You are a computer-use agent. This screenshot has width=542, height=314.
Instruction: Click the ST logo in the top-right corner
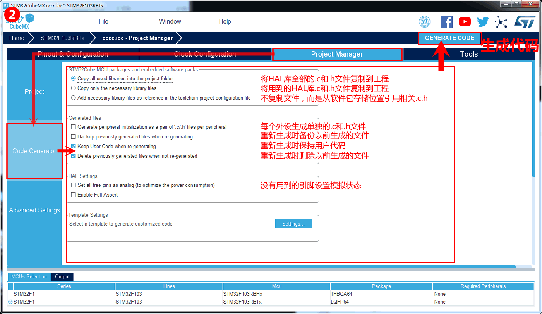tap(525, 22)
